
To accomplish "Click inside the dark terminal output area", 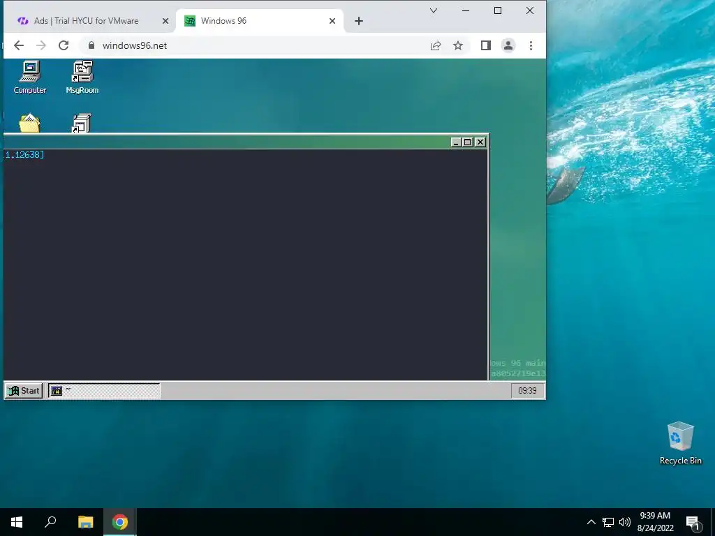I will (x=245, y=265).
